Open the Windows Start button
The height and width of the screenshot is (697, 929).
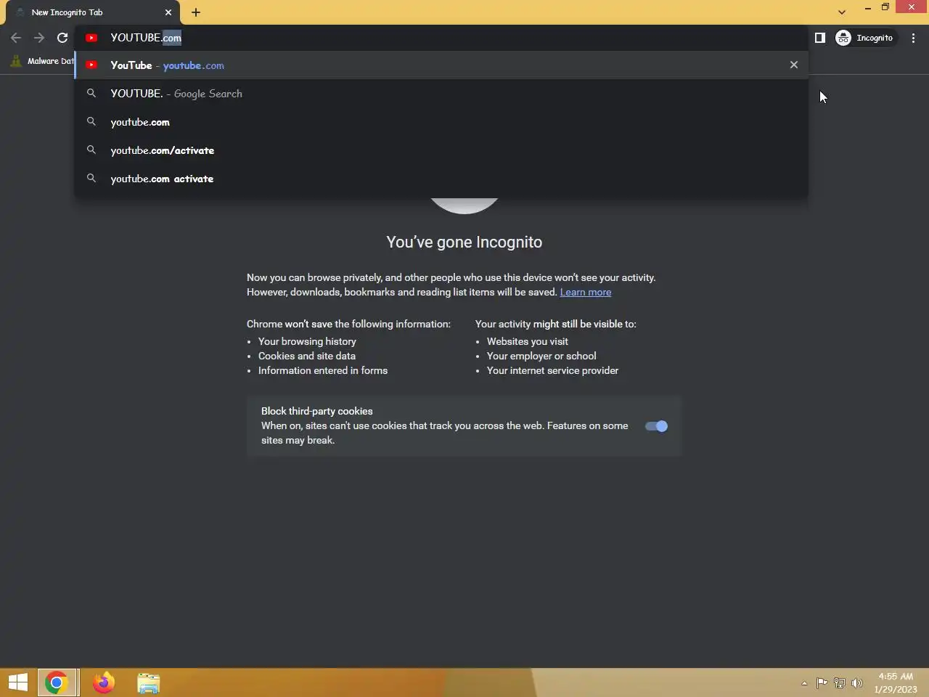(18, 682)
